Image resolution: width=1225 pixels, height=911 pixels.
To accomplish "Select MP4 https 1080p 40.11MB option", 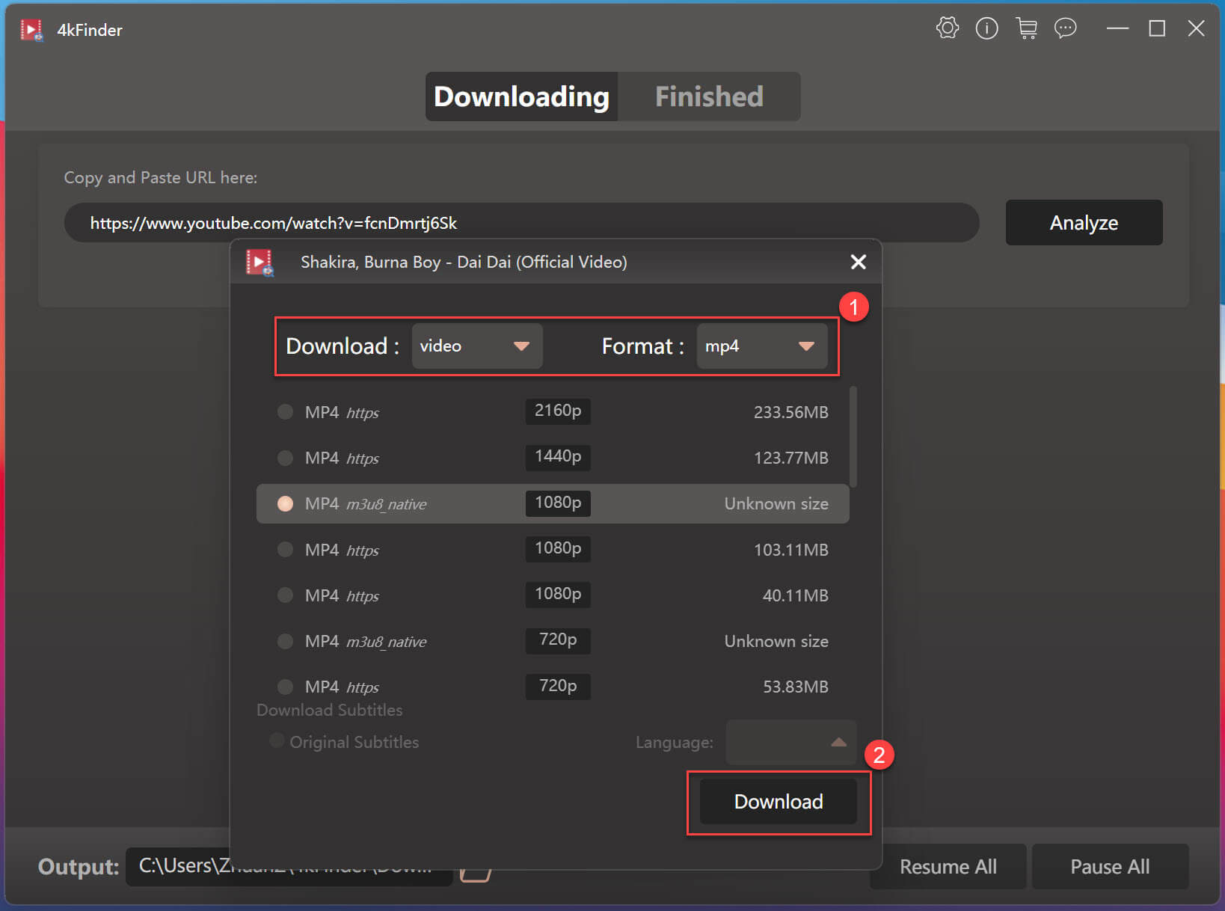I will (553, 595).
